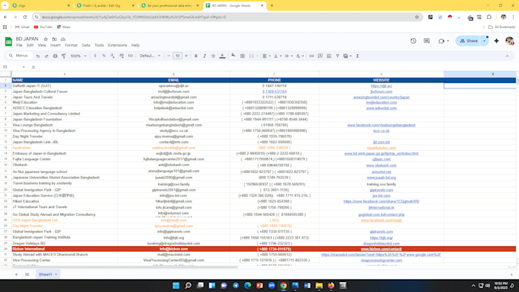Click the Redo icon in toolbar
Screen dimensions: 519x292
(x=47, y=56)
